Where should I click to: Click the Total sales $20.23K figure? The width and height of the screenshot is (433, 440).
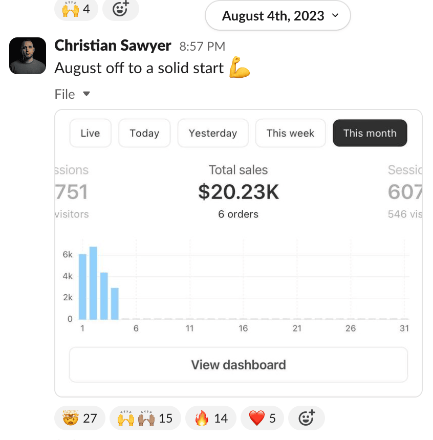pyautogui.click(x=239, y=192)
